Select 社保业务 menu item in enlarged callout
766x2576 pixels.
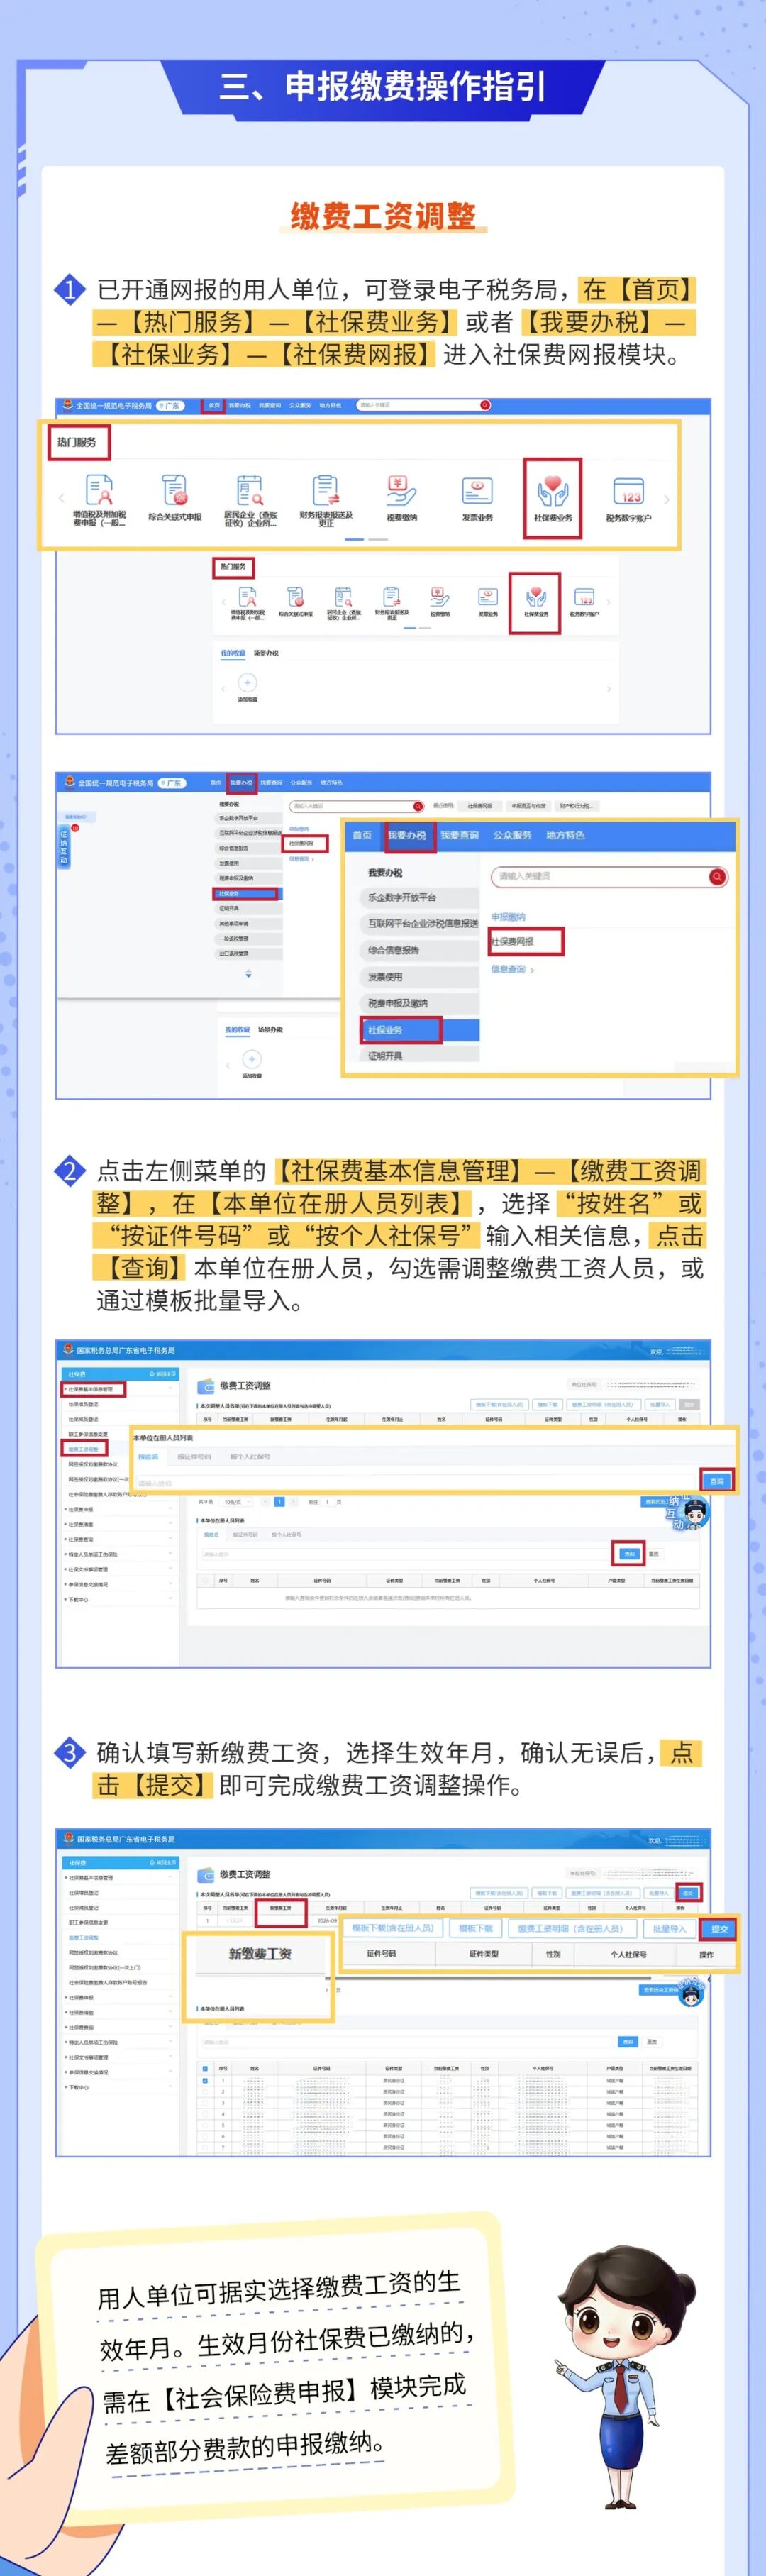(x=420, y=1029)
